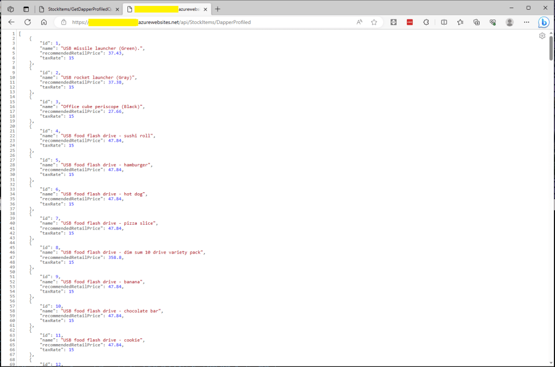This screenshot has height=367, width=555.
Task: Open the user profile avatar
Action: [x=509, y=22]
